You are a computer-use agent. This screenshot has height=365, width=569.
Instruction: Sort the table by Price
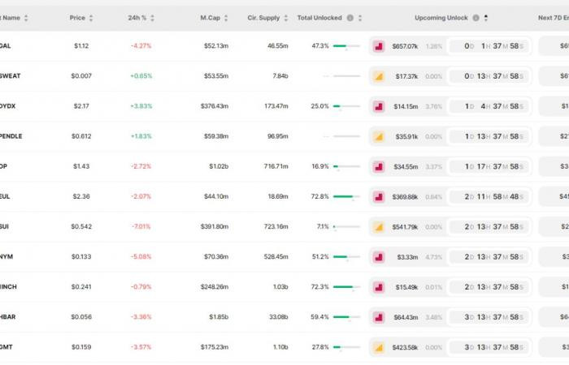tap(90, 17)
